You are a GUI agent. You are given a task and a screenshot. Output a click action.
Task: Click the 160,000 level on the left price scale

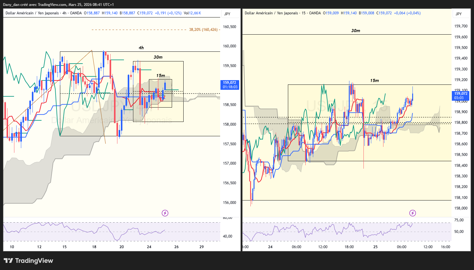(x=230, y=46)
